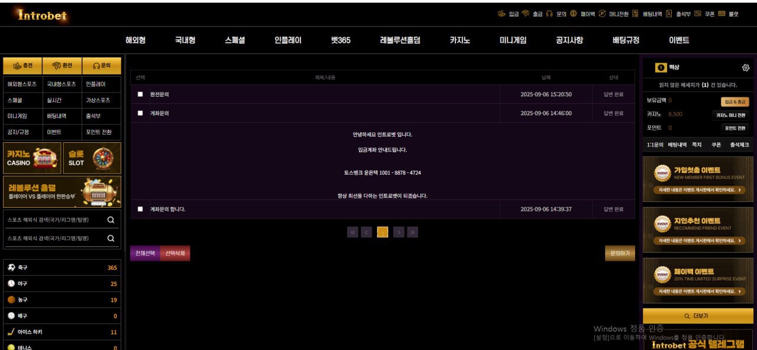
Task: Go to the next page arrow in pagination
Action: pos(399,233)
